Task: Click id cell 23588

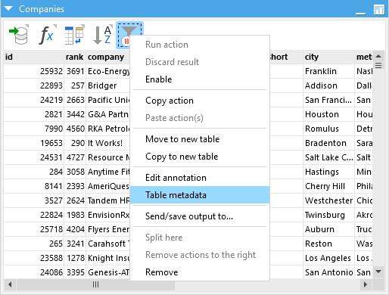Action: [x=33, y=258]
